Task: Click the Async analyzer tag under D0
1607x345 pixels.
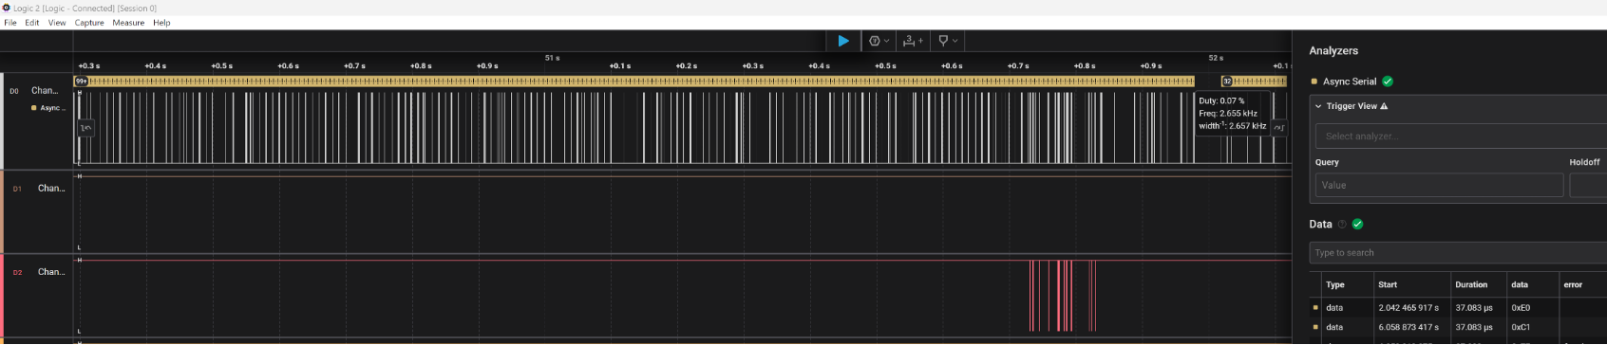Action: click(47, 108)
